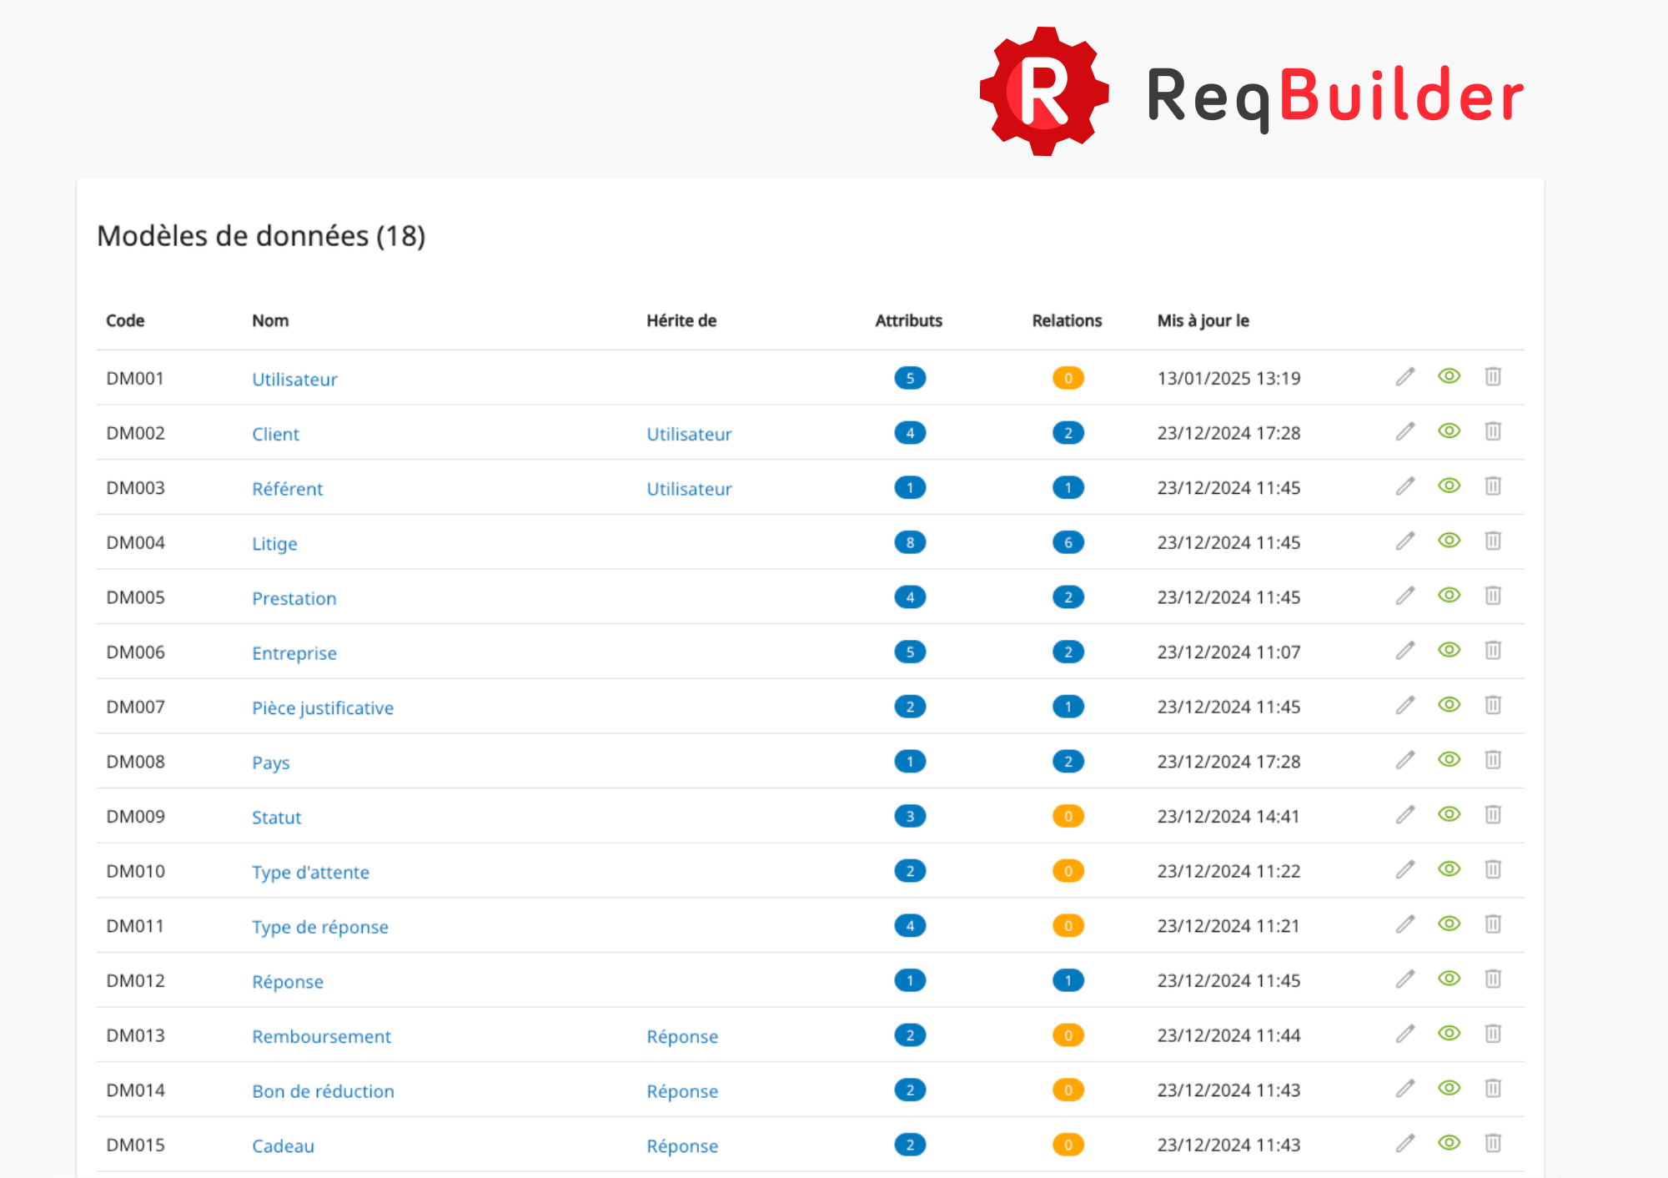1668x1178 pixels.
Task: Remove the Prestation row using the trash
Action: (1493, 596)
